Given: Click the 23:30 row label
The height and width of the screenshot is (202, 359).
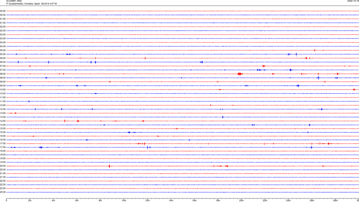Looking at the screenshot, I should click(3, 192).
